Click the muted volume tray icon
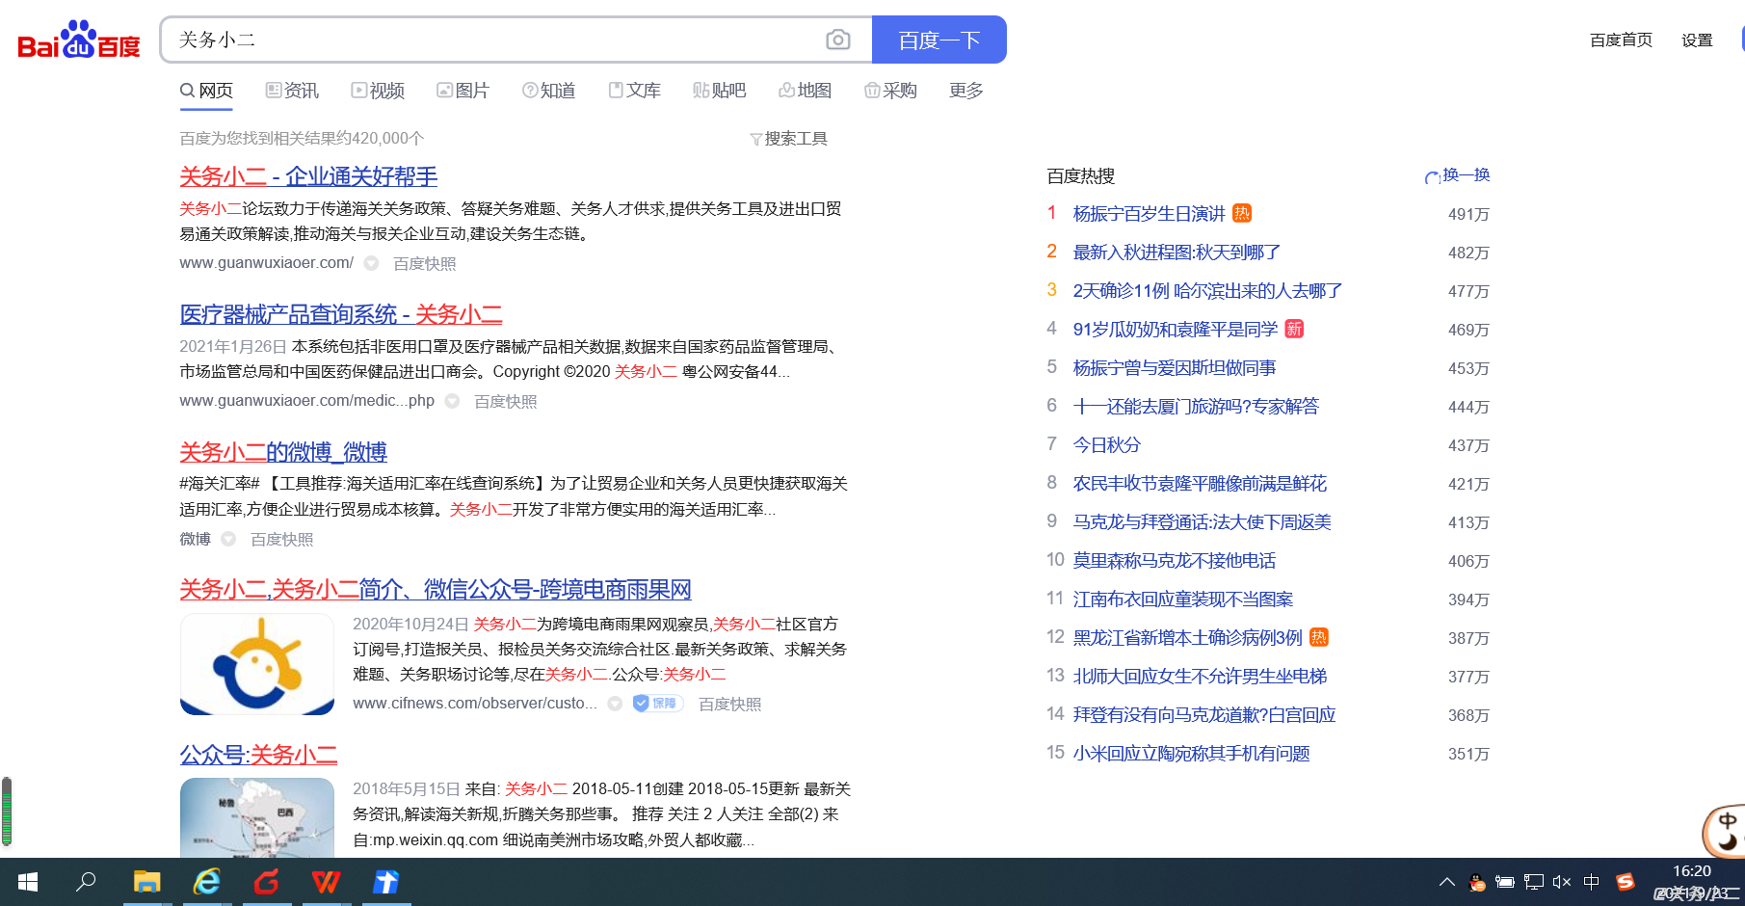This screenshot has height=906, width=1745. [1562, 882]
